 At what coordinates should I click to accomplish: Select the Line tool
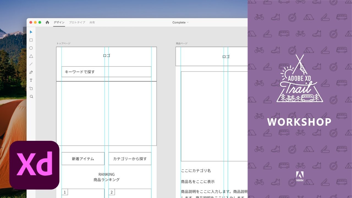point(31,64)
